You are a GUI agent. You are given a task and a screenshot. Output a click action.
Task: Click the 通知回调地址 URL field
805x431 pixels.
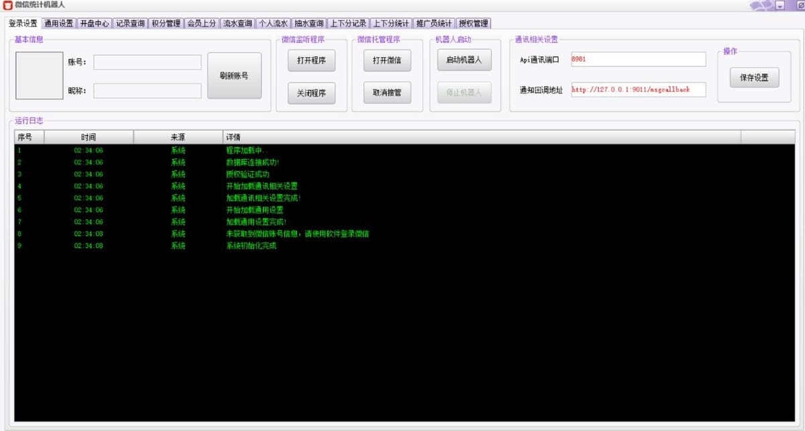(x=639, y=89)
